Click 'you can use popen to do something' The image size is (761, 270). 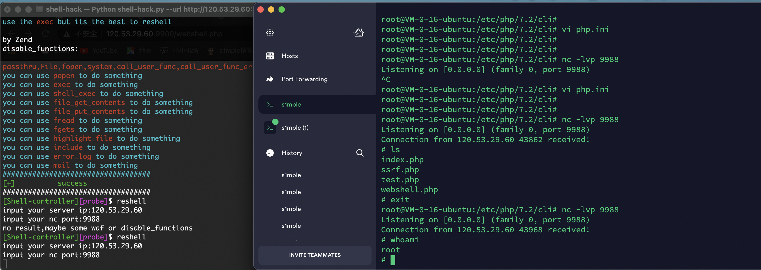(x=72, y=76)
